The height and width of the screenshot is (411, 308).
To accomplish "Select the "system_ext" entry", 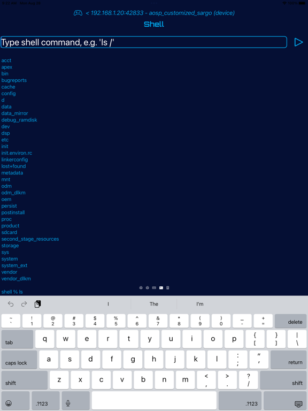I will 14,265.
